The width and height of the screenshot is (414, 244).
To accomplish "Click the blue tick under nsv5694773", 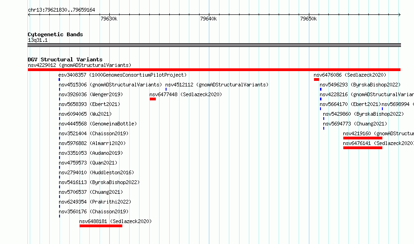I will (324, 128).
